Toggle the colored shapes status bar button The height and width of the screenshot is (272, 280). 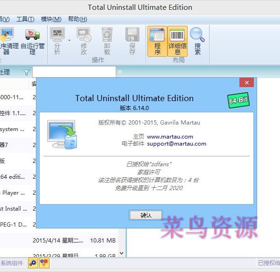[x=44, y=263]
